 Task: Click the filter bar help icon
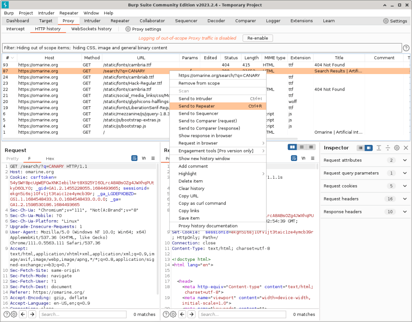pos(406,48)
